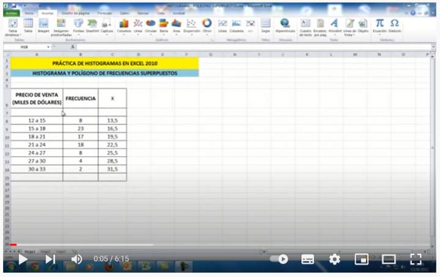440x277 pixels.
Task: Click the Ecuación pi icon
Action: [380, 24]
